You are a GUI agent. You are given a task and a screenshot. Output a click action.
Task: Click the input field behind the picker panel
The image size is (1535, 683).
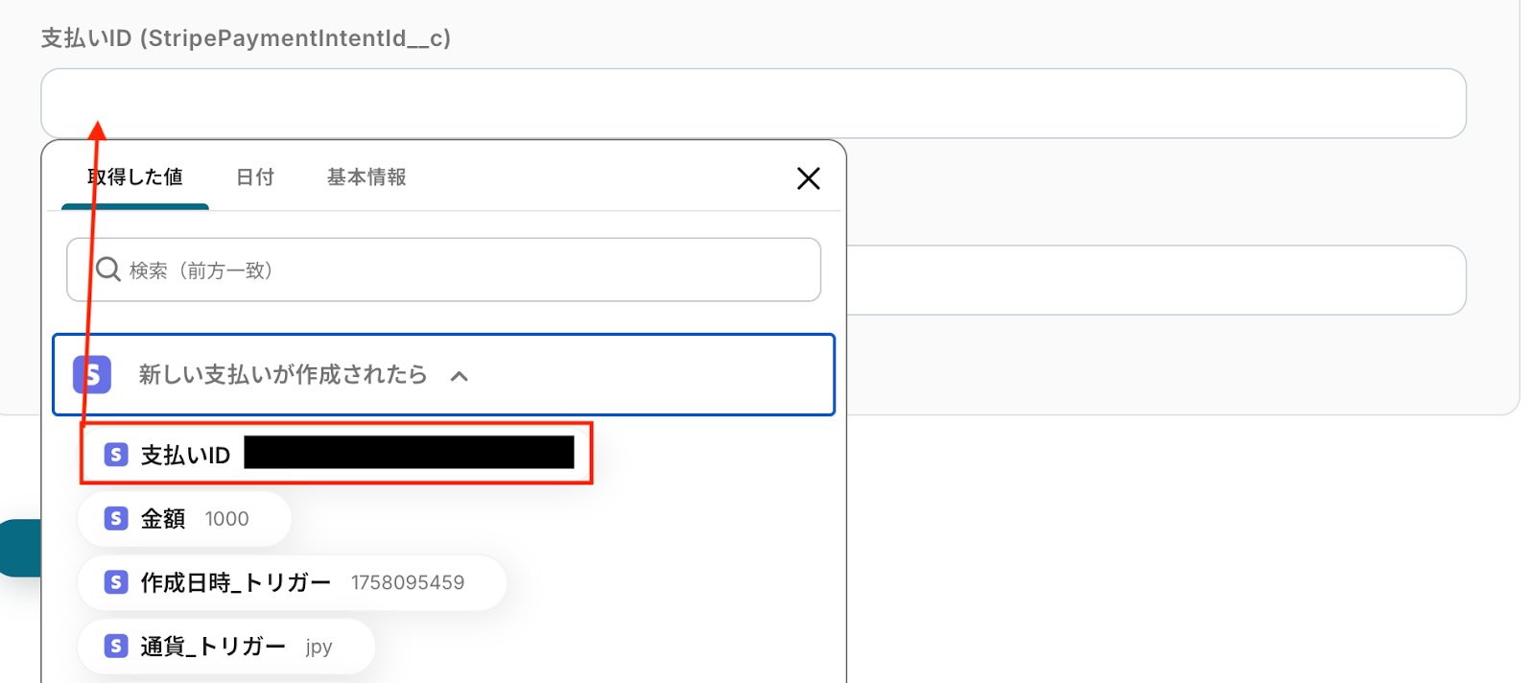coord(1155,280)
